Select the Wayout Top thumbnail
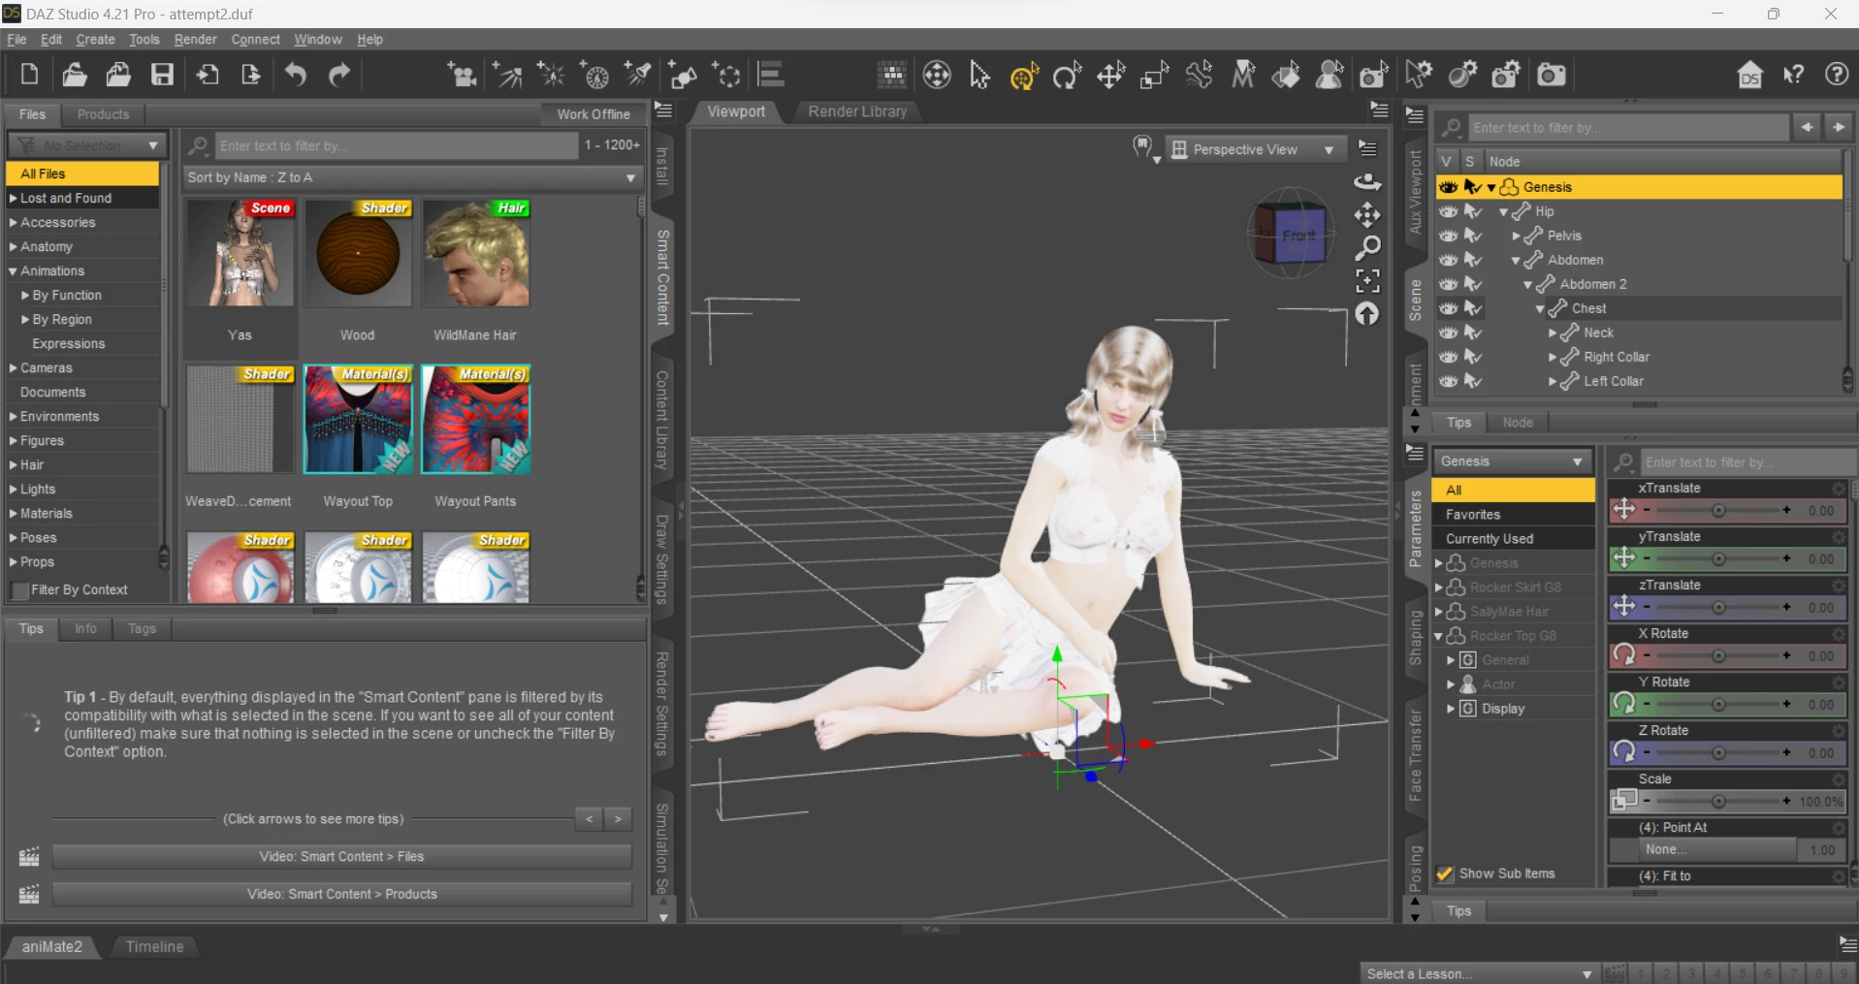1859x984 pixels. (x=358, y=420)
